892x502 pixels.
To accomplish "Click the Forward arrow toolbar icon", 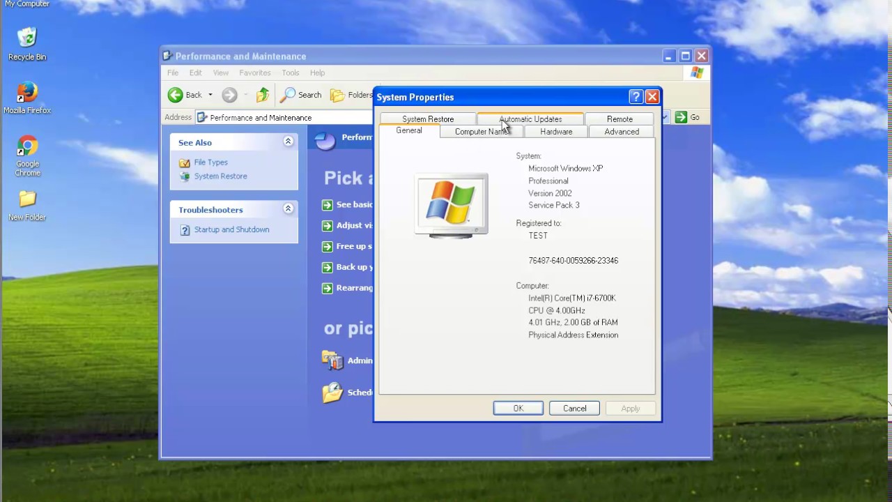I will 229,95.
